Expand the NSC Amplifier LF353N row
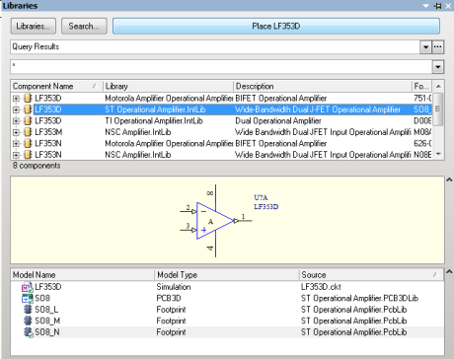Image resolution: width=454 pixels, height=359 pixels. (16, 155)
